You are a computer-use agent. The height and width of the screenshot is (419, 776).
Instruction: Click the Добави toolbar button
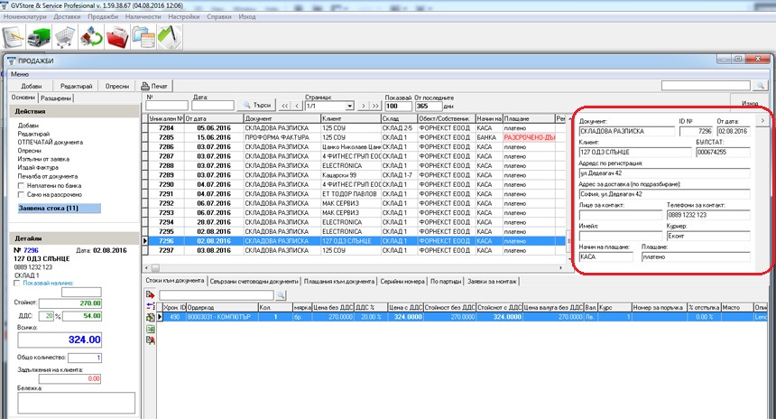pos(32,86)
